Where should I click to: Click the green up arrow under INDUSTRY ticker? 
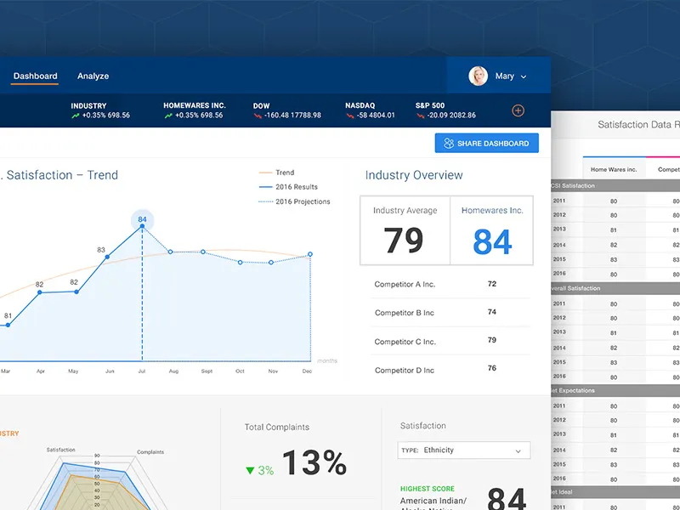pyautogui.click(x=76, y=116)
